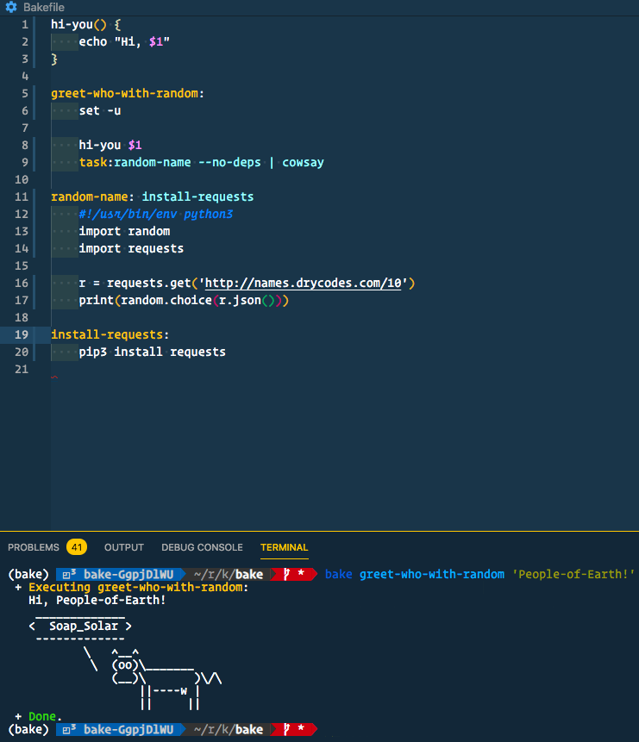Click install-requests dependency on line 11
This screenshot has height=742, width=639.
point(197,196)
